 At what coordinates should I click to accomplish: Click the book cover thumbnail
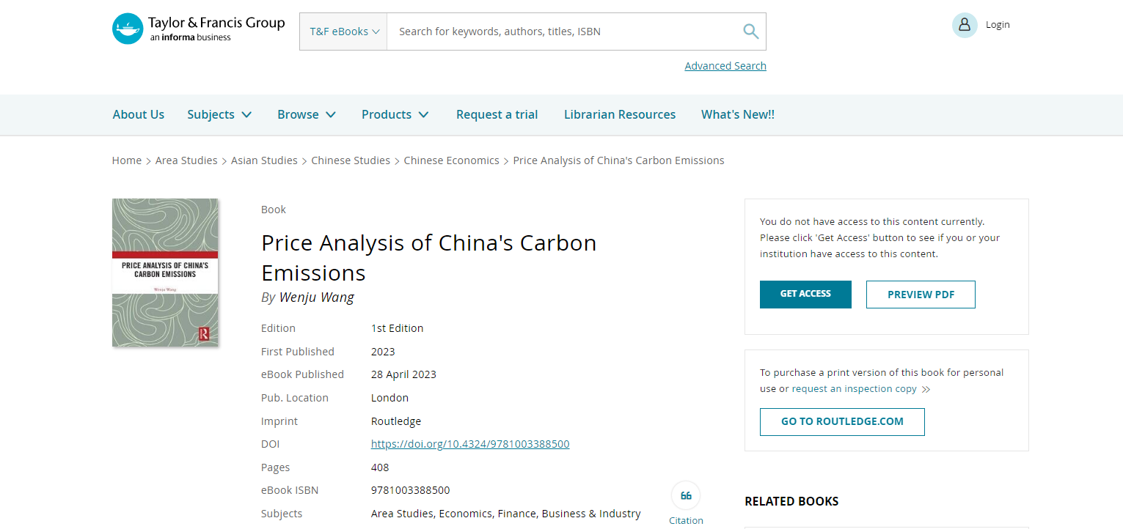coord(165,273)
